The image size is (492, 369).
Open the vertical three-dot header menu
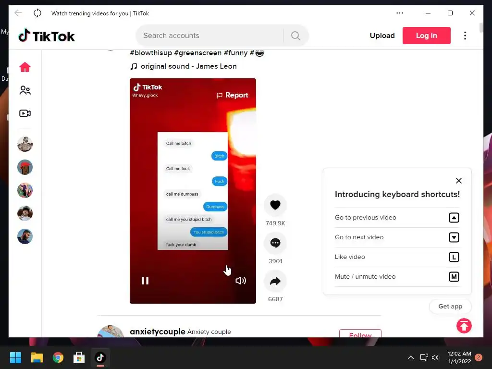[x=465, y=36]
